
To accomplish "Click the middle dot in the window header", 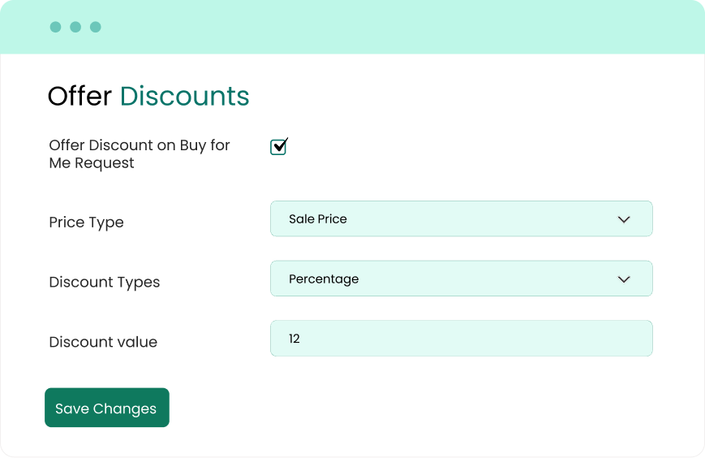I will (75, 27).
